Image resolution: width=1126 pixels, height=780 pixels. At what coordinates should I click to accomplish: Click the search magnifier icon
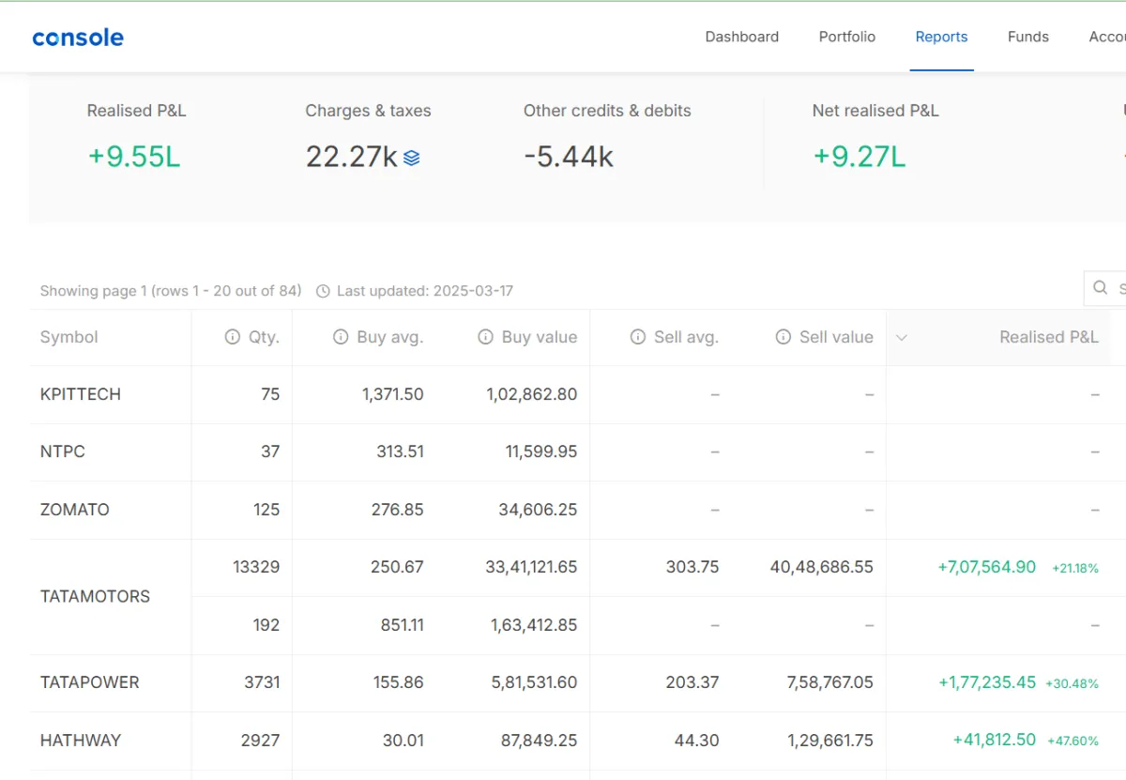pos(1101,288)
